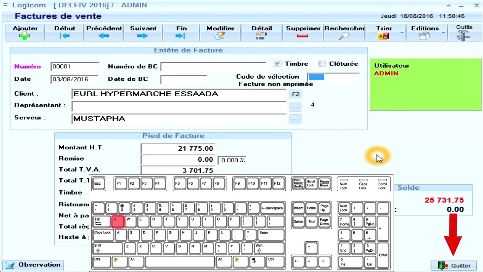Expand the Trier dropdown arrow
Viewport: 483px width, 272px height.
402,33
